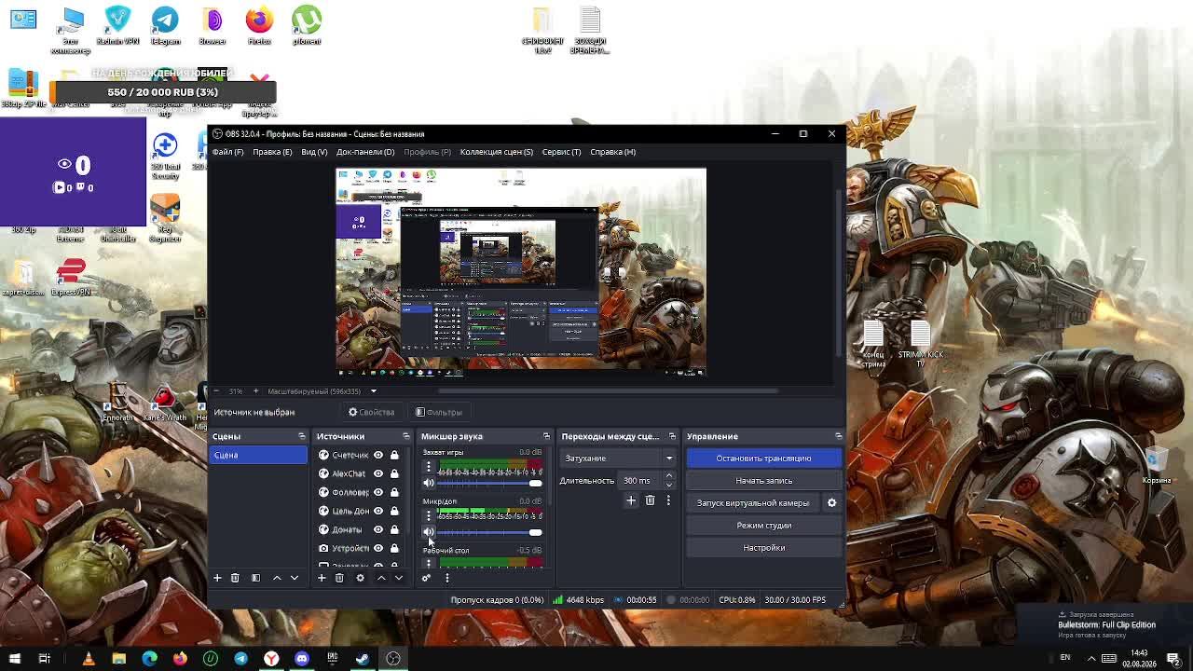Image resolution: width=1193 pixels, height=671 pixels.
Task: Select the Сцена item in scenes list
Action: coord(258,455)
